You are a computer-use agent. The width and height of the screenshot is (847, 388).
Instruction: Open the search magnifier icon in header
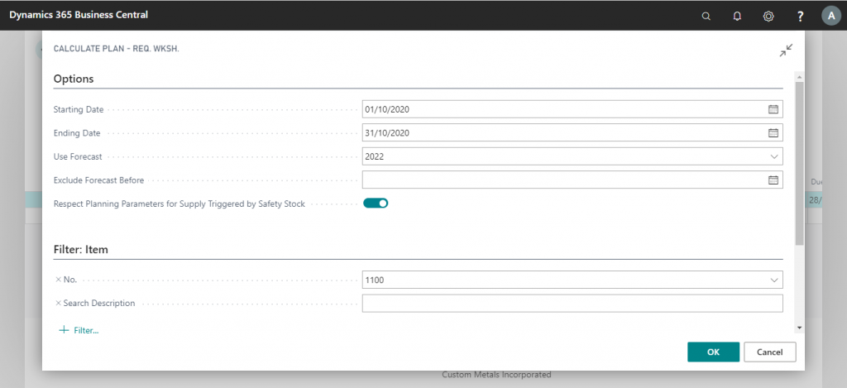pyautogui.click(x=706, y=16)
